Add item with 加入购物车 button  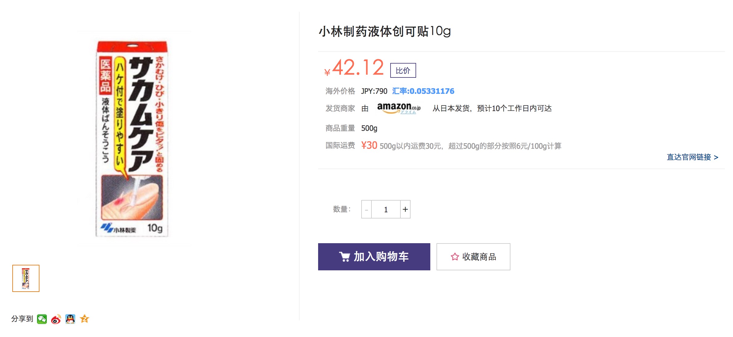(374, 257)
